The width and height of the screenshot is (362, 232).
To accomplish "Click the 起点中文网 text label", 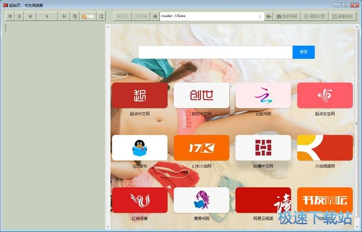I will click(x=139, y=114).
